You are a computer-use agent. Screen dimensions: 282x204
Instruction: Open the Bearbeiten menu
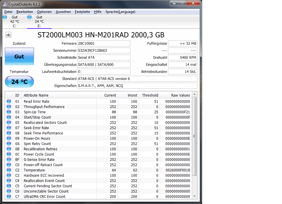[25, 12]
